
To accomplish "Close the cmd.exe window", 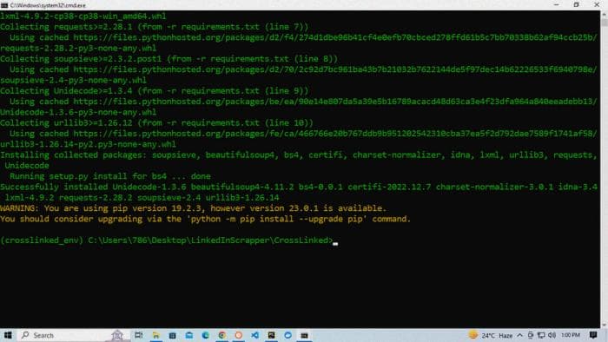I will point(597,5).
